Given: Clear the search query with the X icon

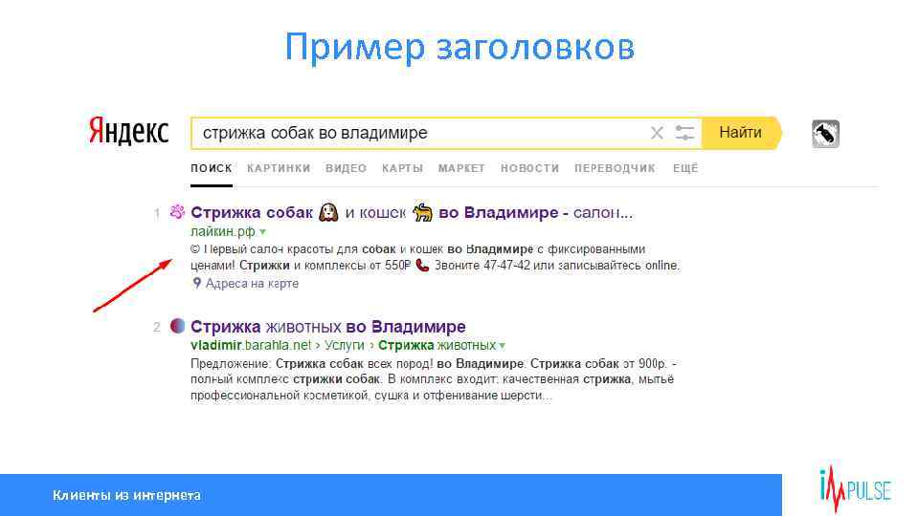Looking at the screenshot, I should point(657,133).
